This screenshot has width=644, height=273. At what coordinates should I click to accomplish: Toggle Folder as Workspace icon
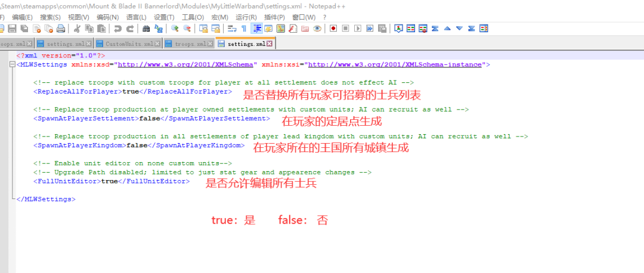tap(305, 29)
